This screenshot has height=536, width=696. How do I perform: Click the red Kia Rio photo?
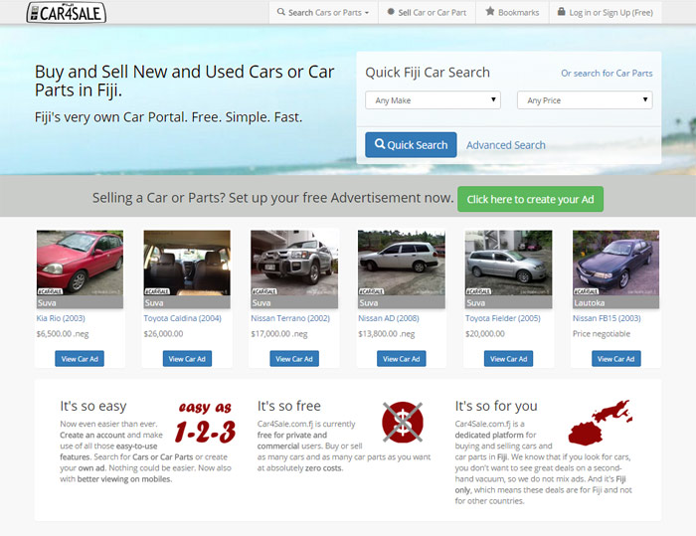coord(80,263)
